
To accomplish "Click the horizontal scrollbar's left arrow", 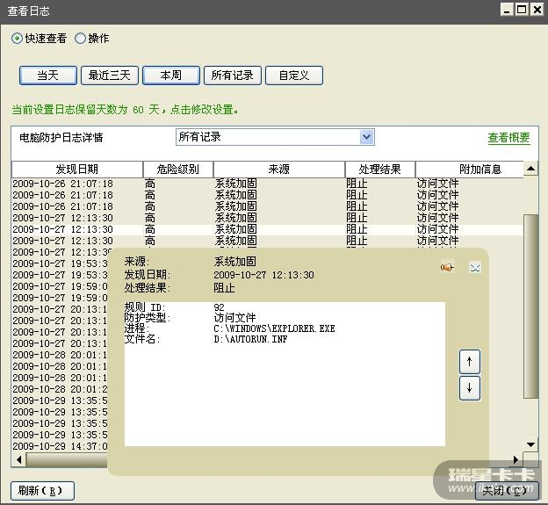I will (x=18, y=459).
